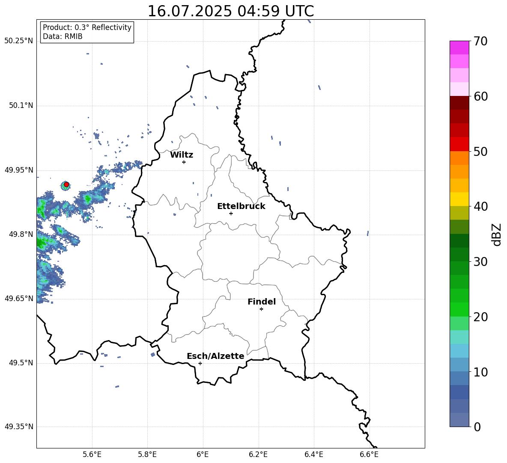
Task: Click the magenta top colorbar segment
Action: [x=459, y=48]
